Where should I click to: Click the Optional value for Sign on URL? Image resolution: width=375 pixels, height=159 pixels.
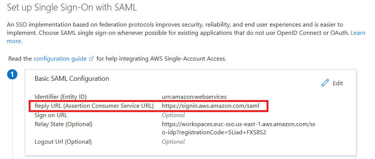[173, 115]
